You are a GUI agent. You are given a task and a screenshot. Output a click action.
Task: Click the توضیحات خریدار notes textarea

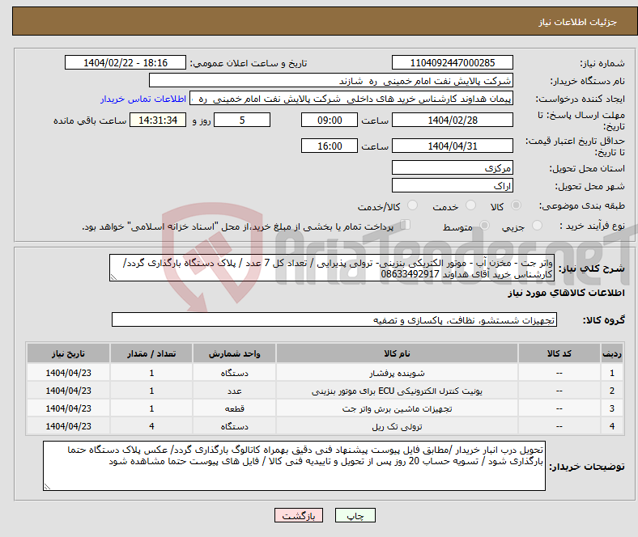click(x=294, y=466)
